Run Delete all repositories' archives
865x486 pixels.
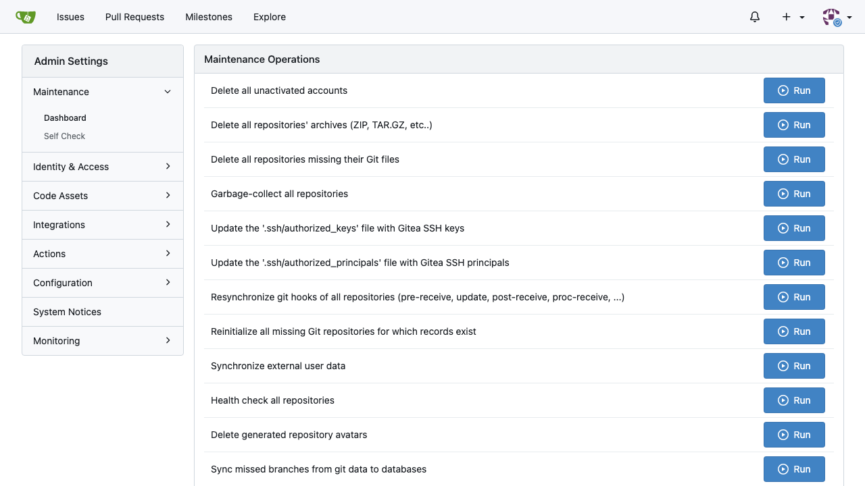794,125
